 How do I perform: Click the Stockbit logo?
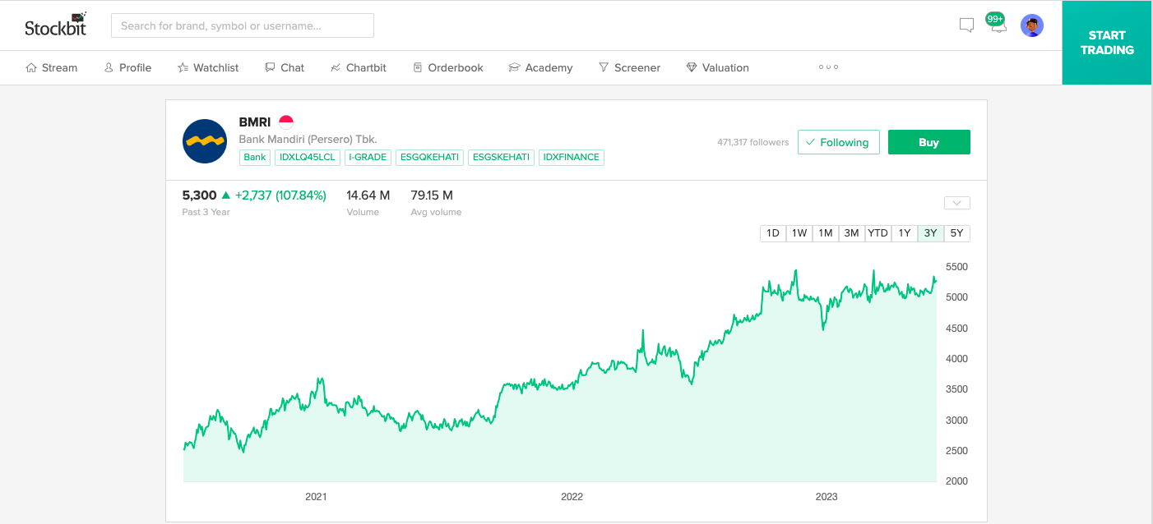(x=56, y=25)
